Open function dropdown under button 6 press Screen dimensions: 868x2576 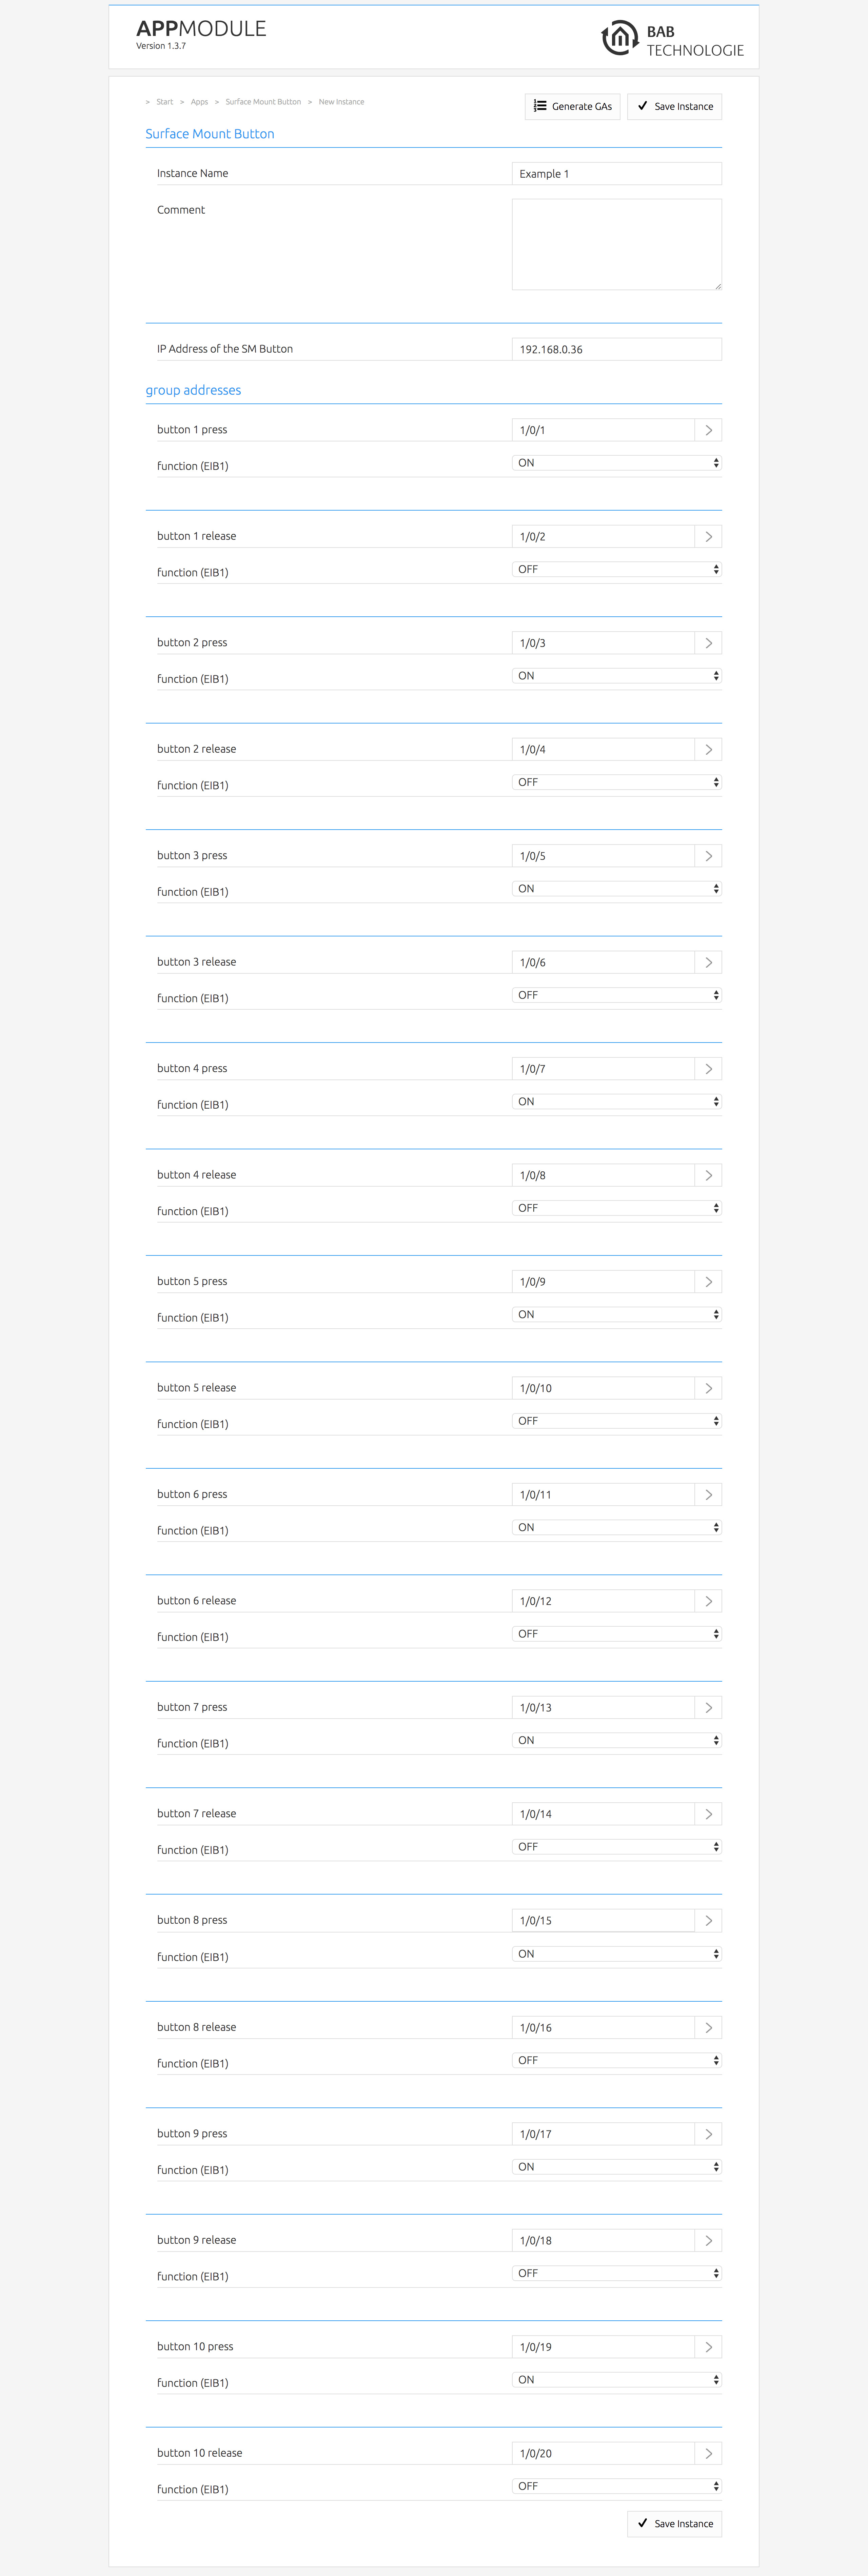click(616, 1527)
